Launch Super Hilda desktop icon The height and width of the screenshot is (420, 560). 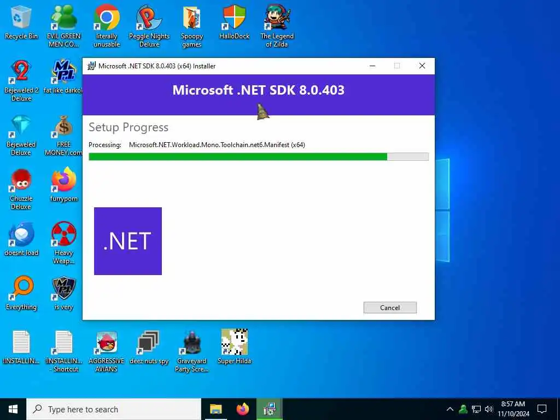[x=234, y=347]
